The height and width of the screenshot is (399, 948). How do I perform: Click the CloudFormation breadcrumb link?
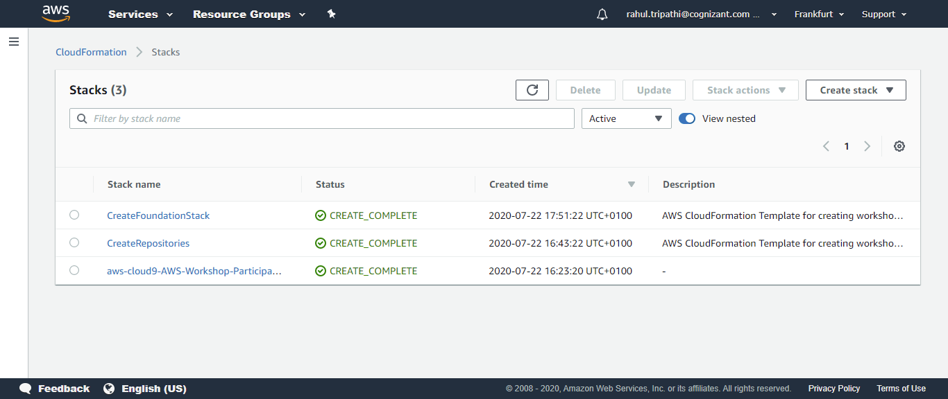click(91, 52)
